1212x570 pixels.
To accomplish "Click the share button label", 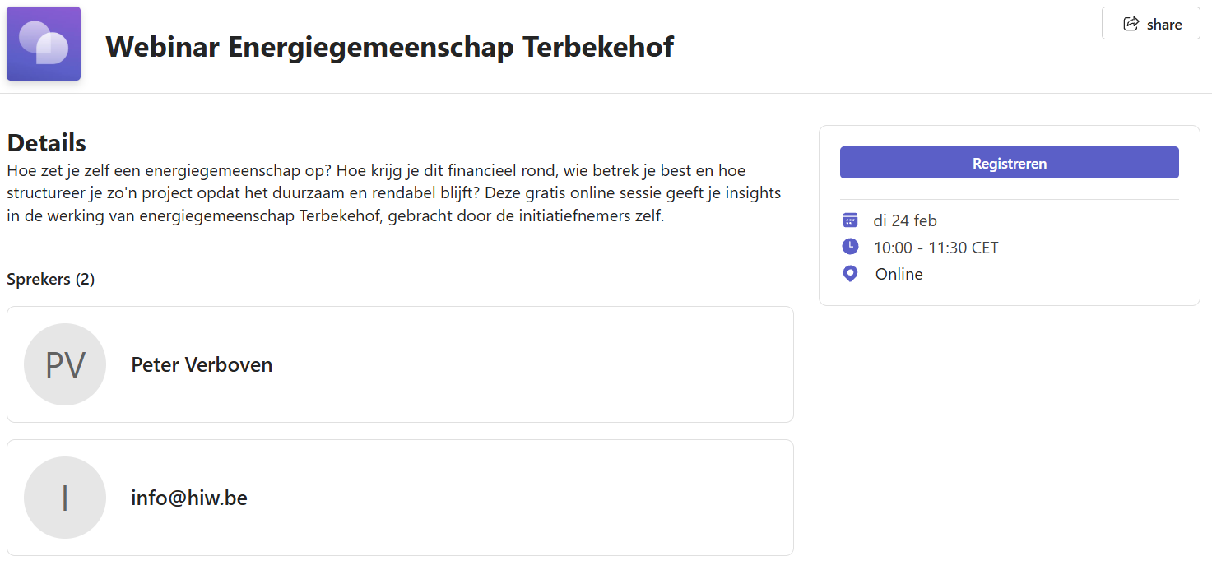I will 1164,25.
